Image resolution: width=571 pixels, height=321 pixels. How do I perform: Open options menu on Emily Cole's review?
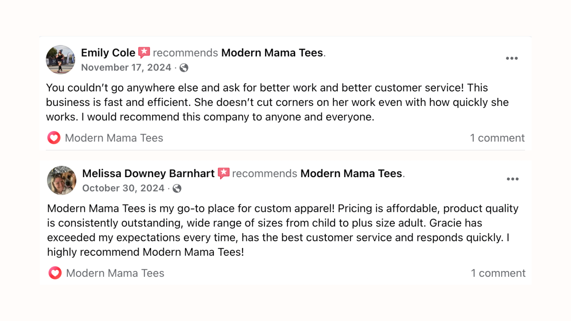(512, 58)
